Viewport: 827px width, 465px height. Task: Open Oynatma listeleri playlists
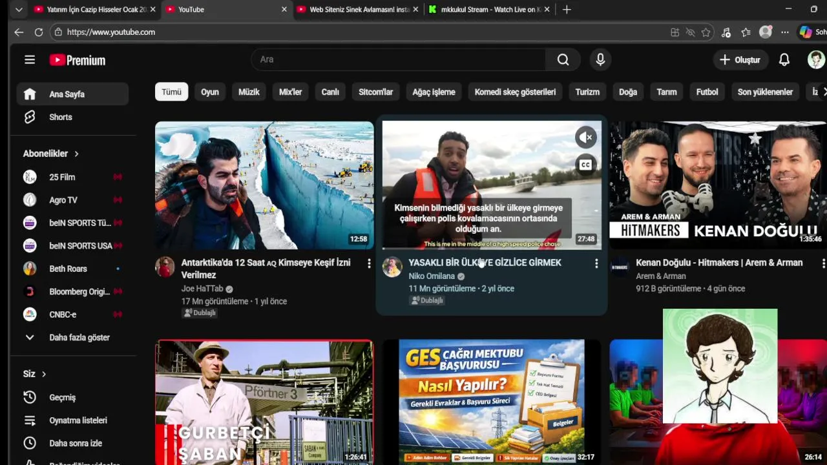point(72,420)
